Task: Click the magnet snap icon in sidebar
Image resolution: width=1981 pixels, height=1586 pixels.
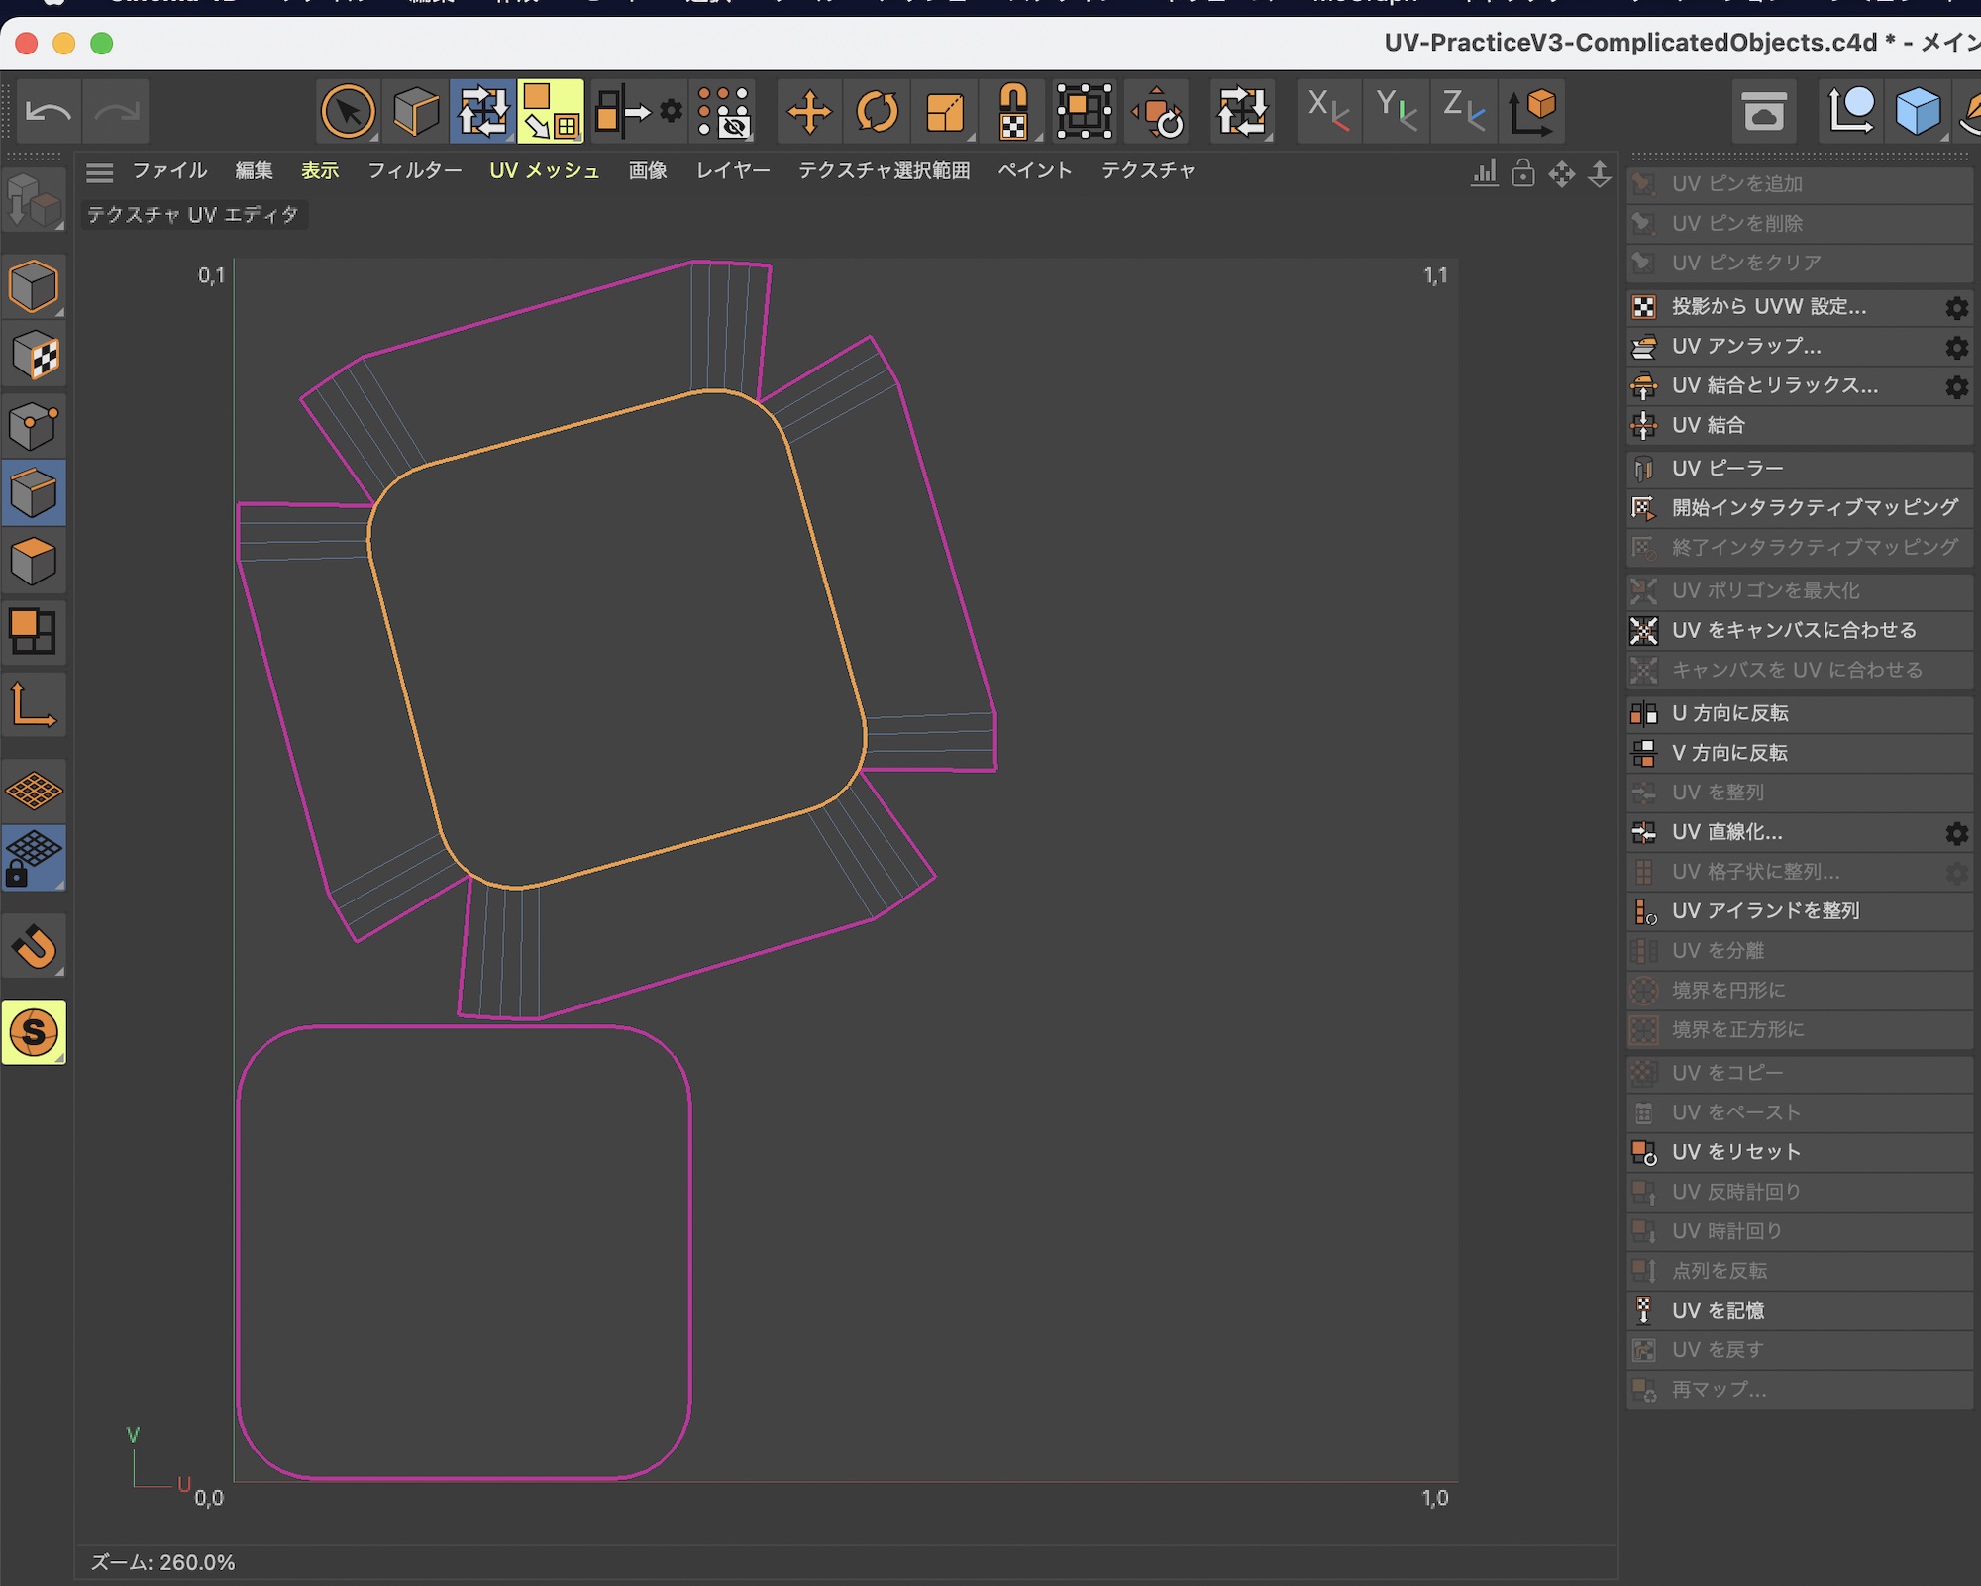Action: (x=34, y=947)
